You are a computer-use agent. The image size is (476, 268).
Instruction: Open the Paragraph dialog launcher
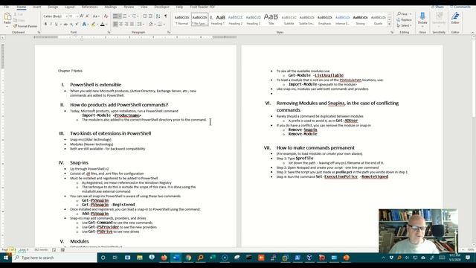[169, 32]
